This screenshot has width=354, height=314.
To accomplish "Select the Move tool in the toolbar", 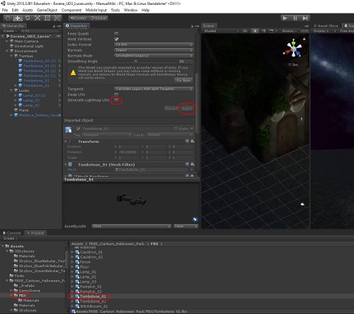I will click(18, 18).
